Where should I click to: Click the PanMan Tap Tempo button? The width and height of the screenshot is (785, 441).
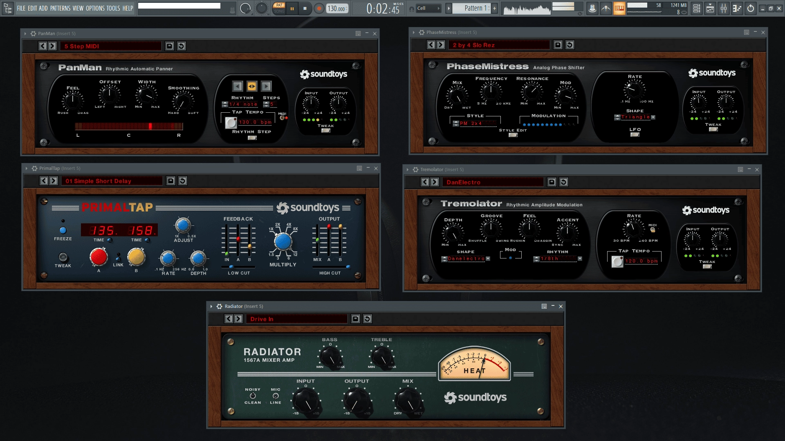231,122
